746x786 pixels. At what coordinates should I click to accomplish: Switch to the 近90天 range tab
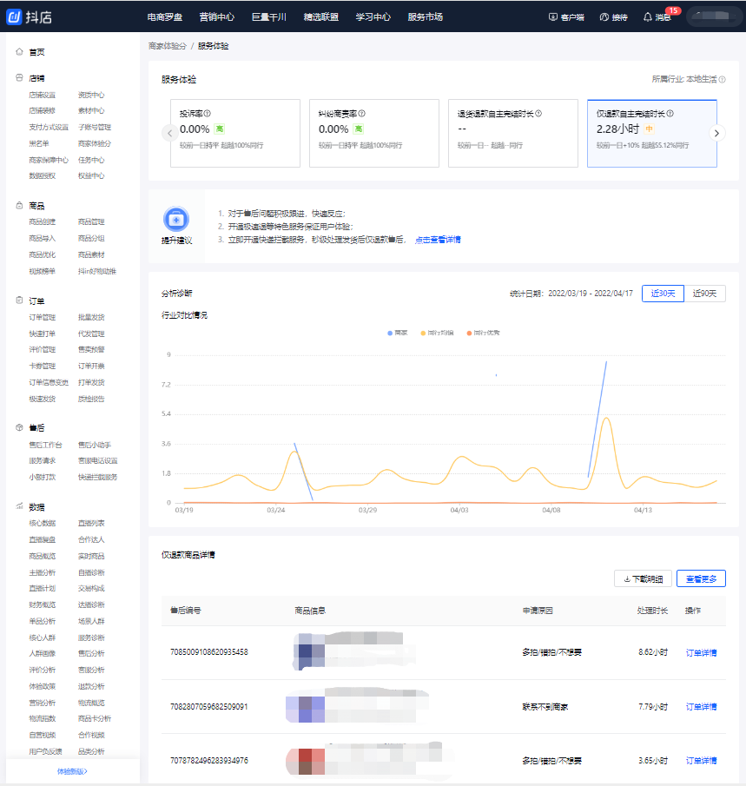[704, 293]
